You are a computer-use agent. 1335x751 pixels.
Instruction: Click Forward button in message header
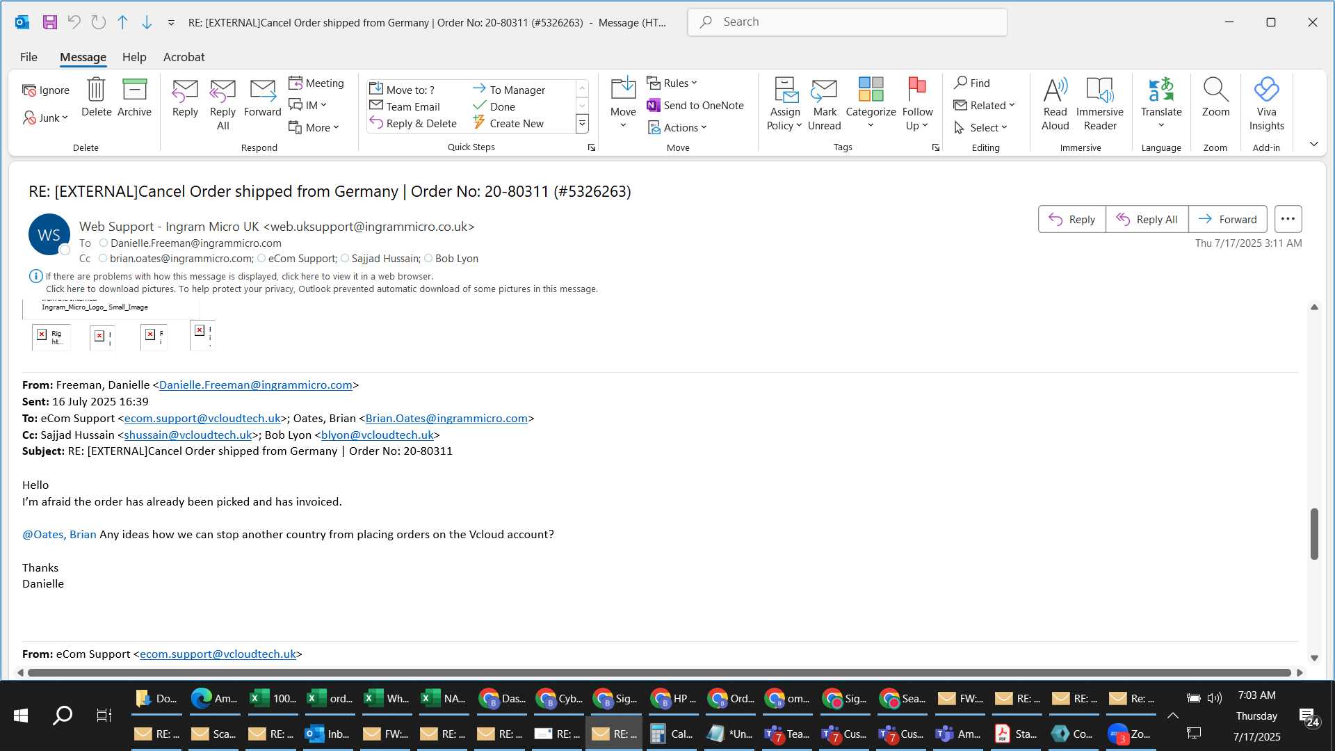(1227, 219)
